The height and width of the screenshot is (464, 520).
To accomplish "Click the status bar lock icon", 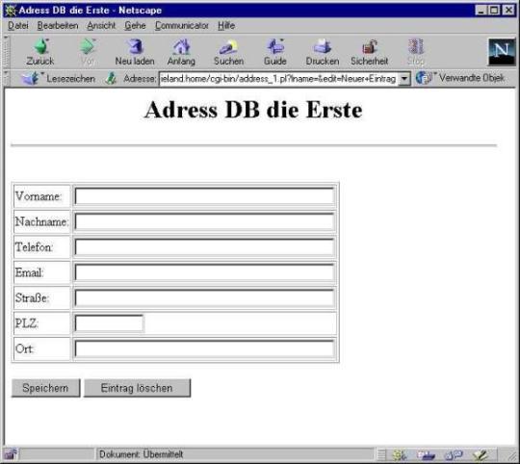I will pyautogui.click(x=11, y=454).
